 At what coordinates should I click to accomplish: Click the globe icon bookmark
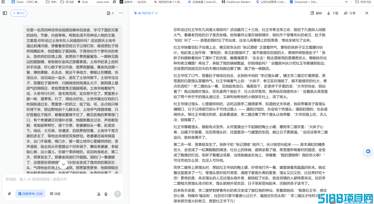(115, 2)
